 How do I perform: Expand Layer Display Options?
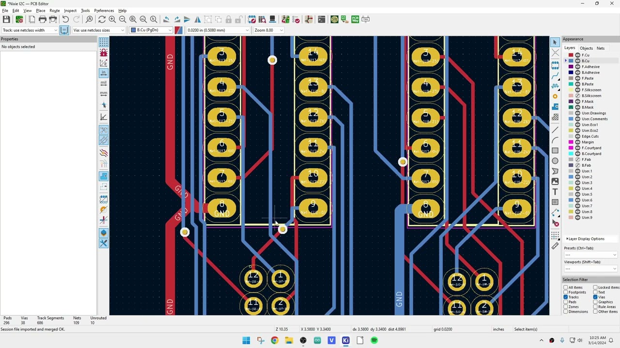click(x=586, y=239)
